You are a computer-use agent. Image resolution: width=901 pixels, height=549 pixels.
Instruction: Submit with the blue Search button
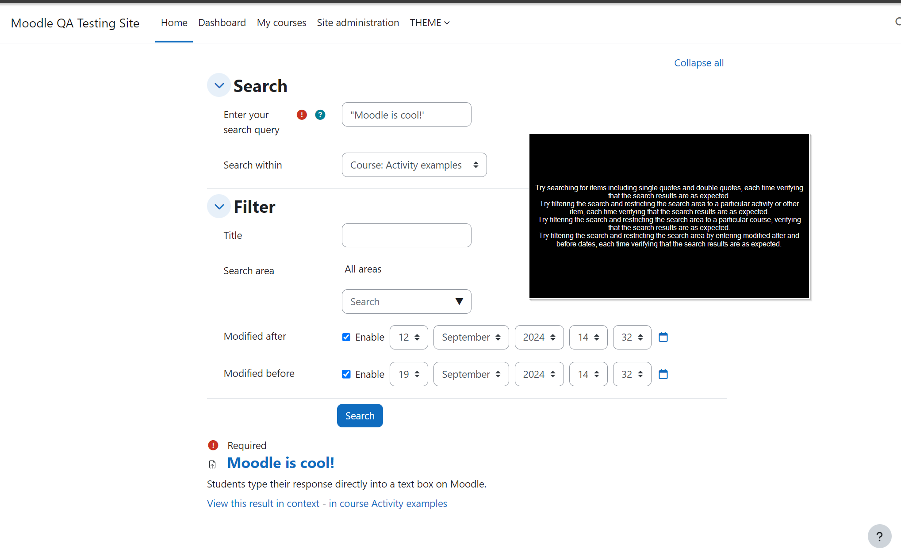(x=360, y=416)
